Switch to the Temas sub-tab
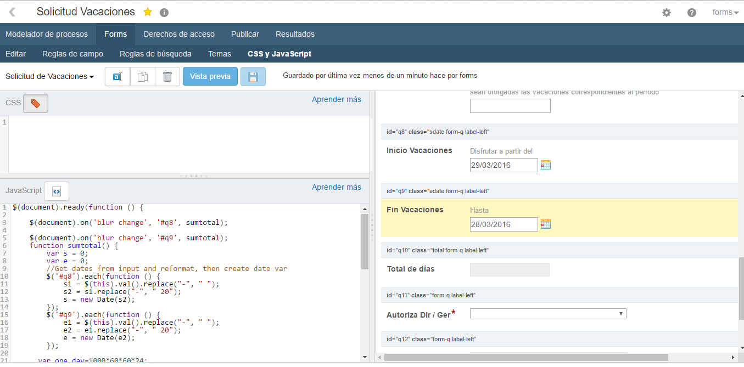This screenshot has width=744, height=367. (220, 54)
